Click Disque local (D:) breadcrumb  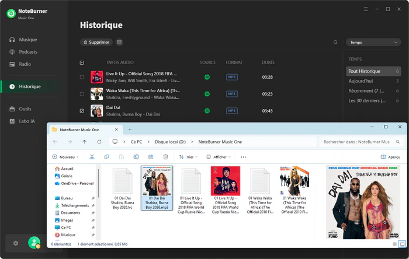(x=170, y=142)
